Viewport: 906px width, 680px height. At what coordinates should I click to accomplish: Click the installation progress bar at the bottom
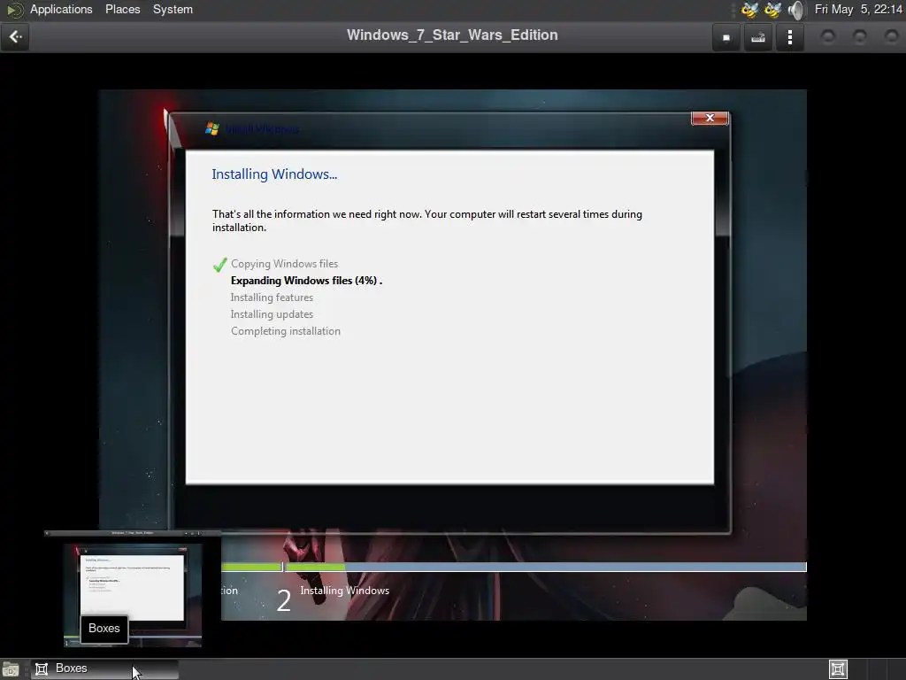tap(514, 568)
